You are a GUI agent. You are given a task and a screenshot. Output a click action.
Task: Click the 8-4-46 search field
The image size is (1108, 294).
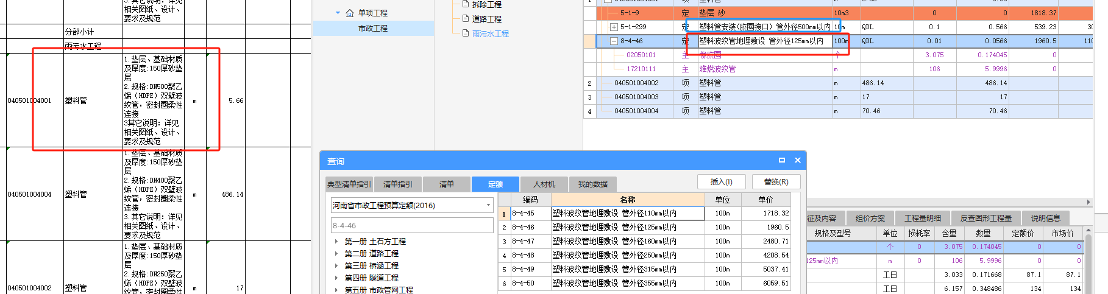click(412, 225)
